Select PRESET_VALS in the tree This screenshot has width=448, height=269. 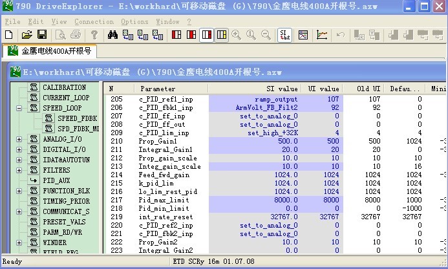[64, 222]
